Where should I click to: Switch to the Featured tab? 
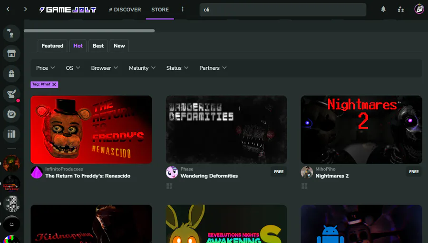pyautogui.click(x=52, y=46)
